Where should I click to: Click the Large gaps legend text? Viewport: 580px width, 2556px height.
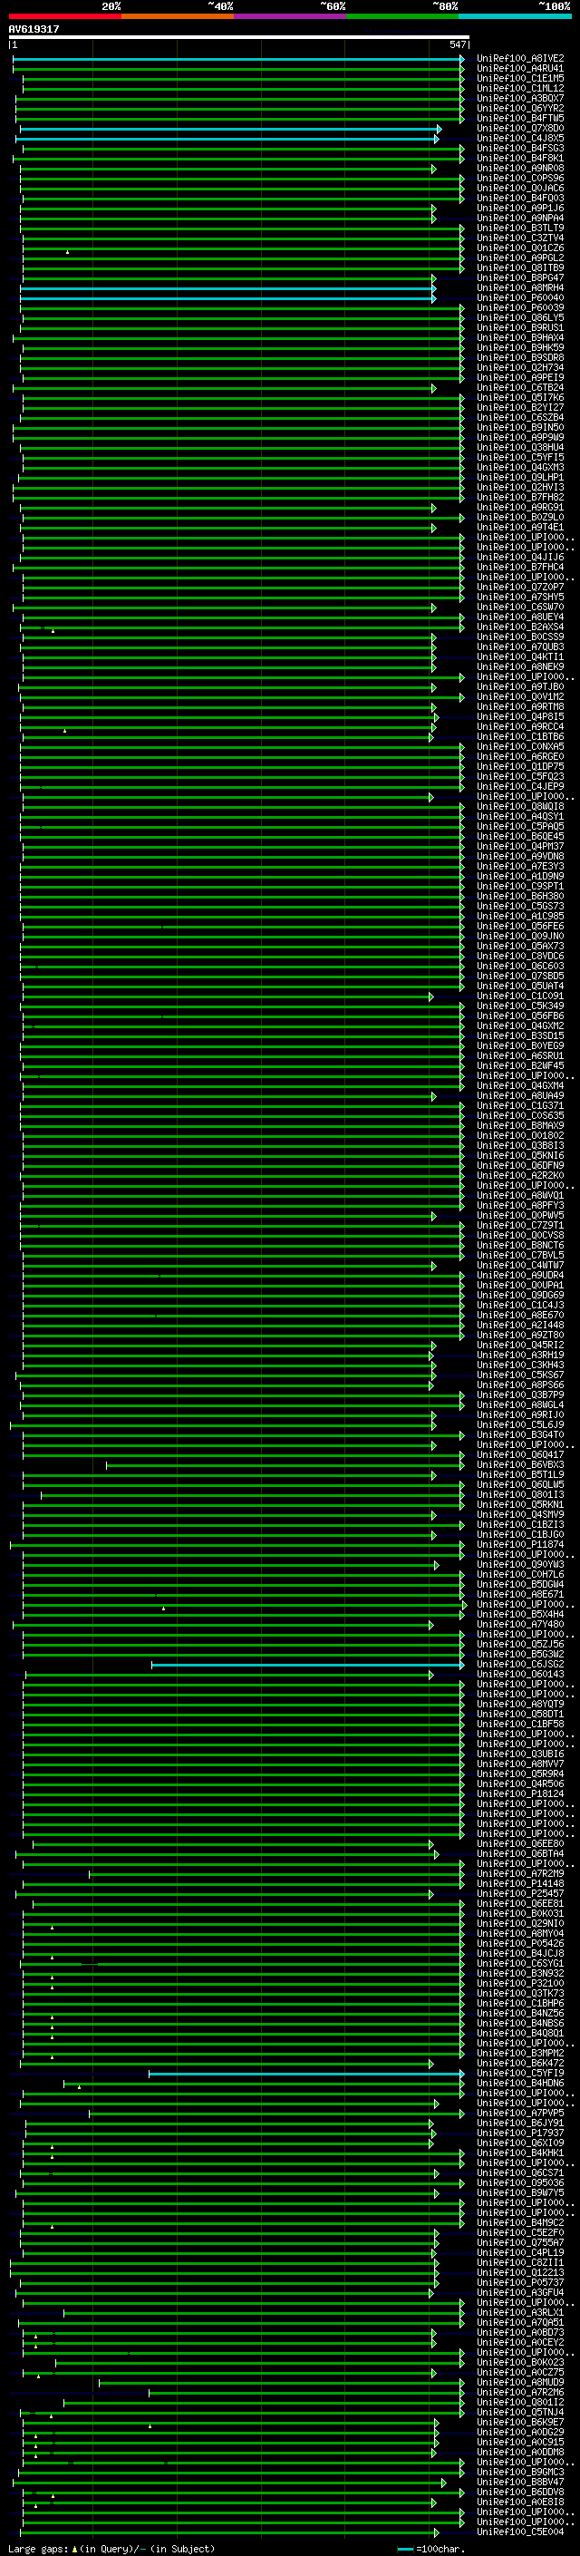[x=111, y=2548]
